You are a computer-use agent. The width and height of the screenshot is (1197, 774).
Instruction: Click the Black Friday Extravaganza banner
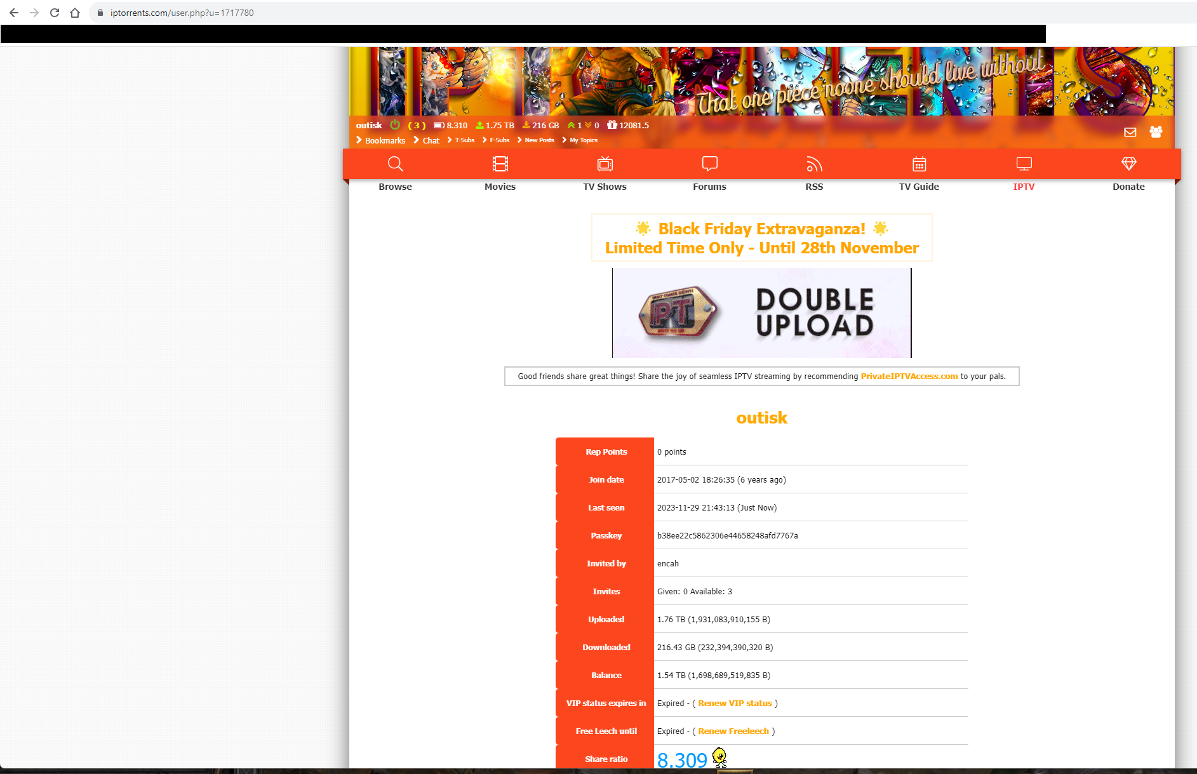[762, 238]
